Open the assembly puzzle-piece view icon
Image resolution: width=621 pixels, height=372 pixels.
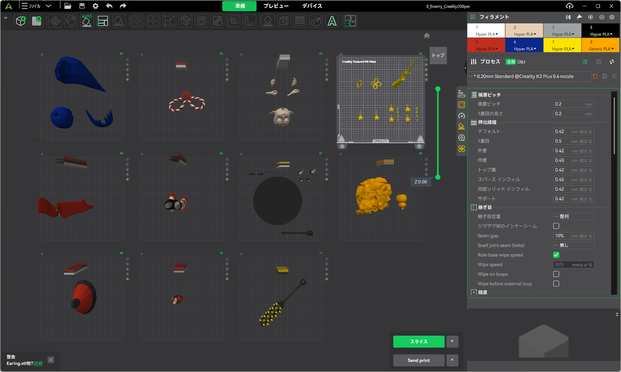click(x=350, y=21)
